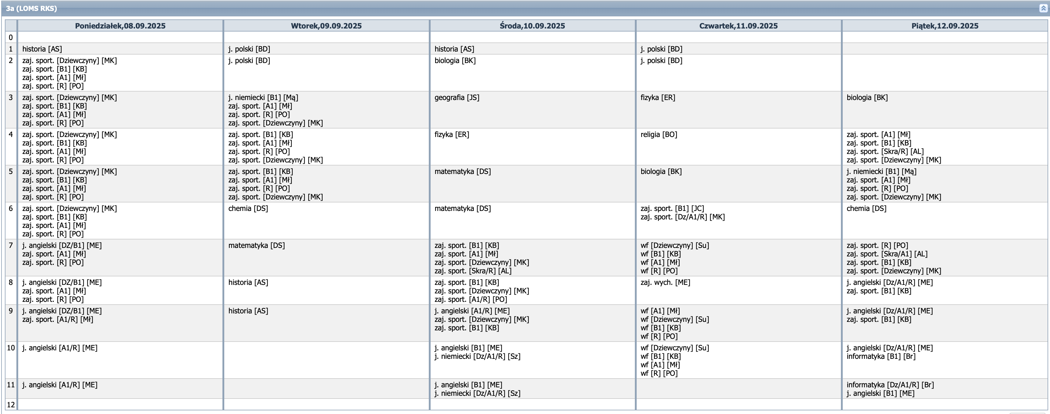Select informatyka [Dz/A1/R] [Br] on Friday
Screen dimensions: 1050x414
click(890, 385)
